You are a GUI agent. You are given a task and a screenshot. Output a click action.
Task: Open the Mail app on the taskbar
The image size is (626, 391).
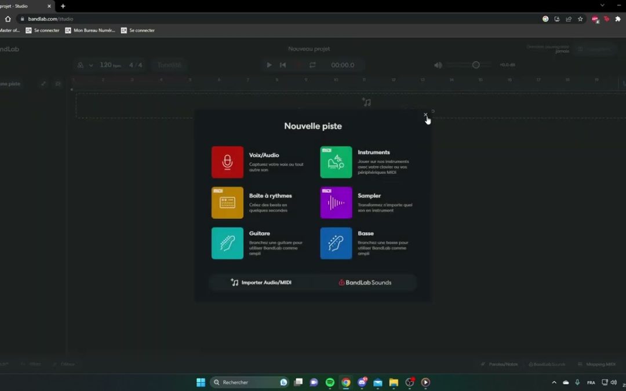(x=378, y=382)
